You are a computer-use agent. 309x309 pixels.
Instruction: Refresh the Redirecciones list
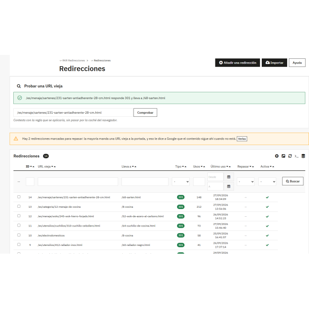pyautogui.click(x=290, y=156)
